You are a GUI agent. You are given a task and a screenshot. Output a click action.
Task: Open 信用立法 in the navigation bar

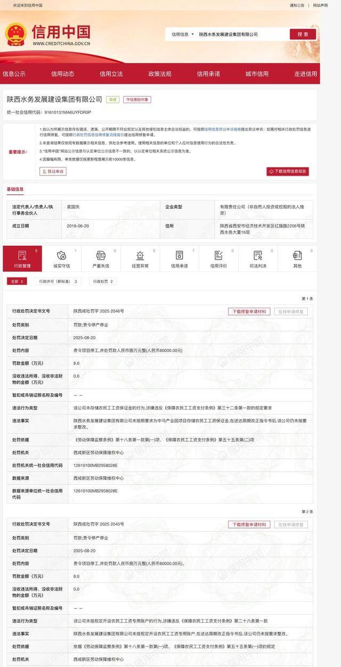click(x=111, y=74)
